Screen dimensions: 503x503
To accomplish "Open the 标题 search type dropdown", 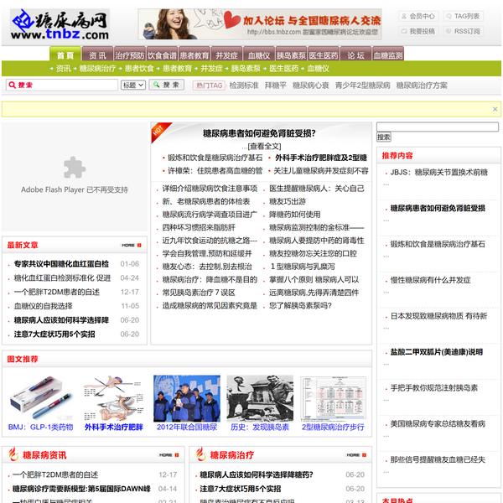I will pos(132,86).
